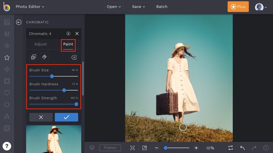Open the Frames tool in sidebar

pos(7,81)
